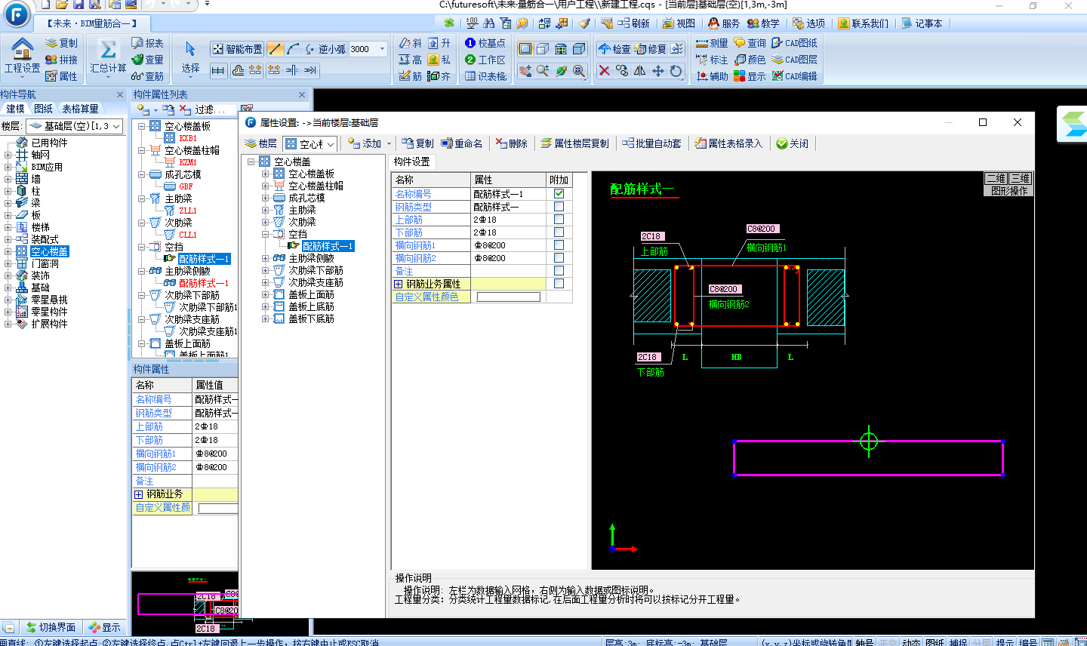Toggle 附加 checkbox for 横向钢筋2 row
1087x646 pixels.
coord(559,258)
